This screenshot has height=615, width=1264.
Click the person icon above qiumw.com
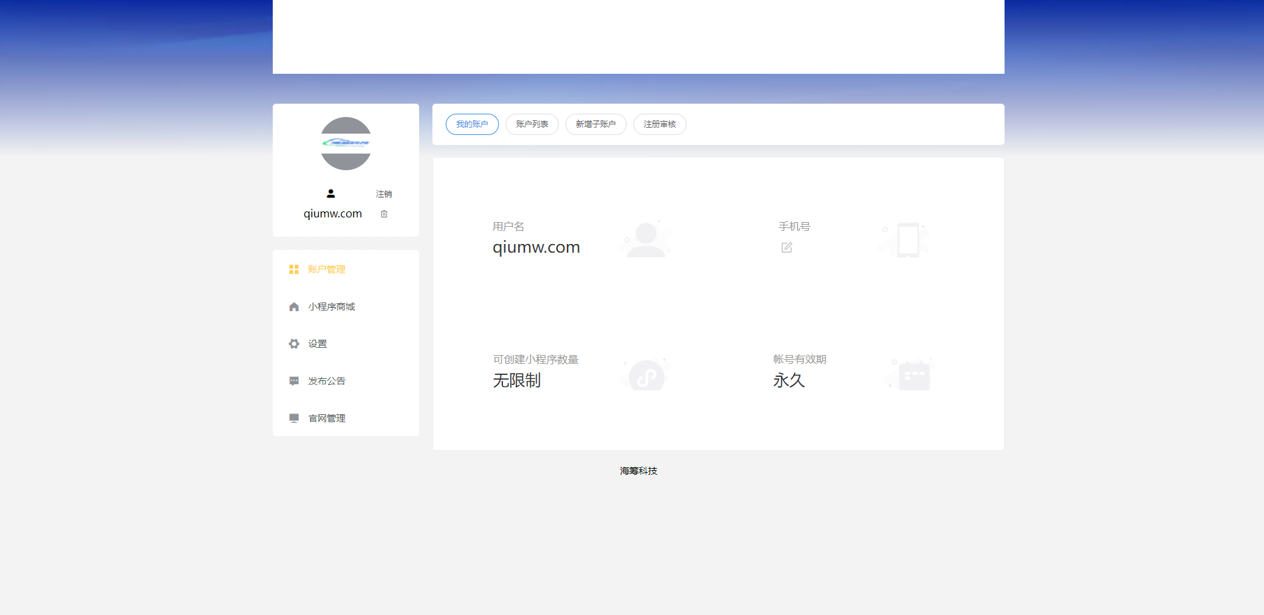point(331,193)
